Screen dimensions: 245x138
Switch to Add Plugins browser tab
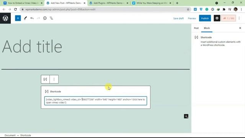[x=109, y=3]
